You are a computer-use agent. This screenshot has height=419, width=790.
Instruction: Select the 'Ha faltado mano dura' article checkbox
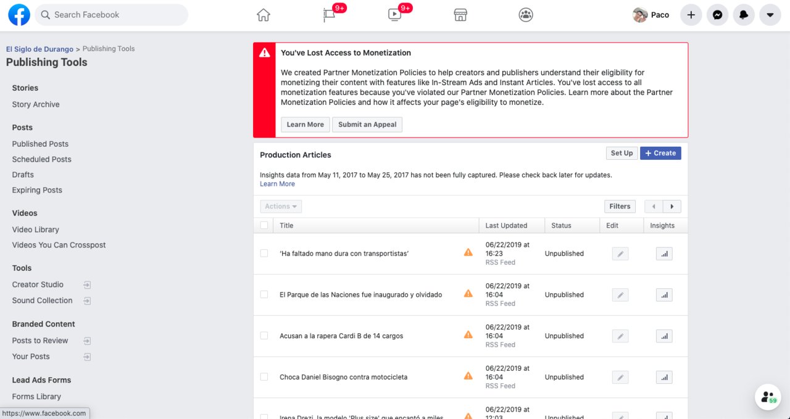264,253
